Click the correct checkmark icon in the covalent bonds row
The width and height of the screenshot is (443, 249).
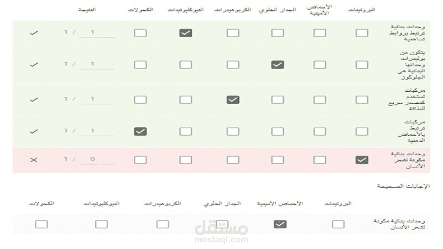coord(34,33)
